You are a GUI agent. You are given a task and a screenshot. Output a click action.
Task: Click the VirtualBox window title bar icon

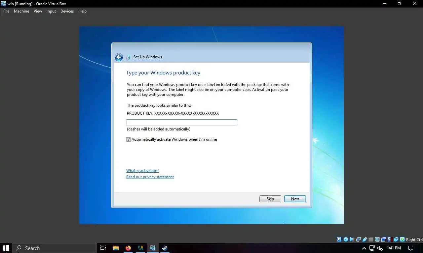[x=3, y=4]
